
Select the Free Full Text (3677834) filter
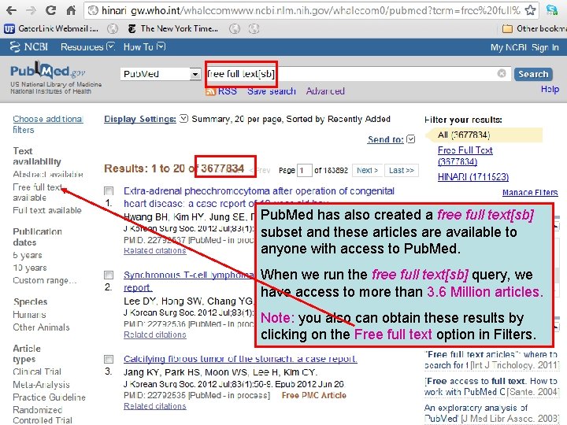coord(465,156)
